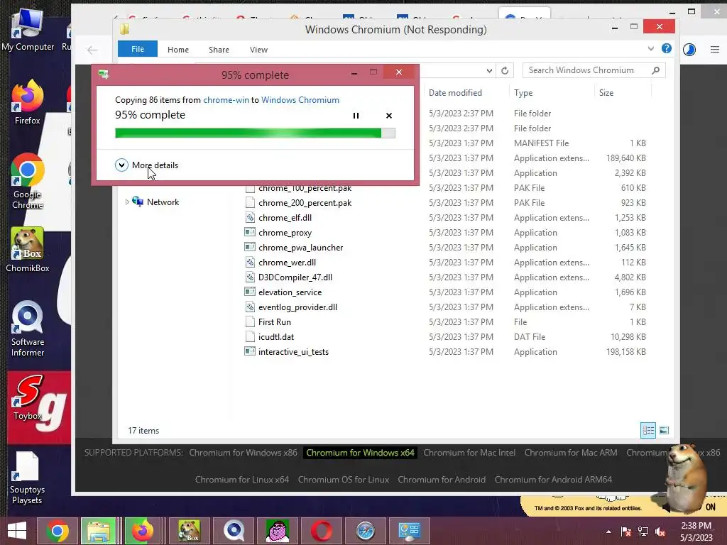Screen dimensions: 727x545
Task: Open Toybox desktop shortcut
Action: coord(28,397)
